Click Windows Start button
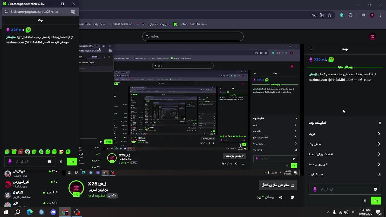386x217 pixels. pyautogui.click(x=6, y=212)
